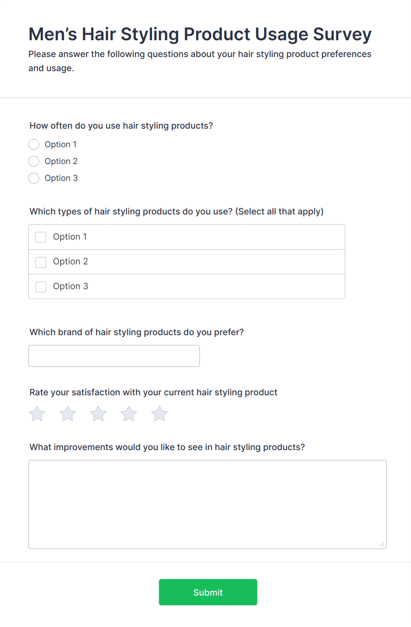Grab the text area resize handle
This screenshot has height=627, width=411.
(x=382, y=544)
